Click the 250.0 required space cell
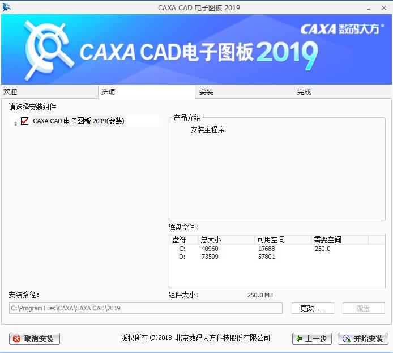The height and width of the screenshot is (353, 393). tap(323, 249)
